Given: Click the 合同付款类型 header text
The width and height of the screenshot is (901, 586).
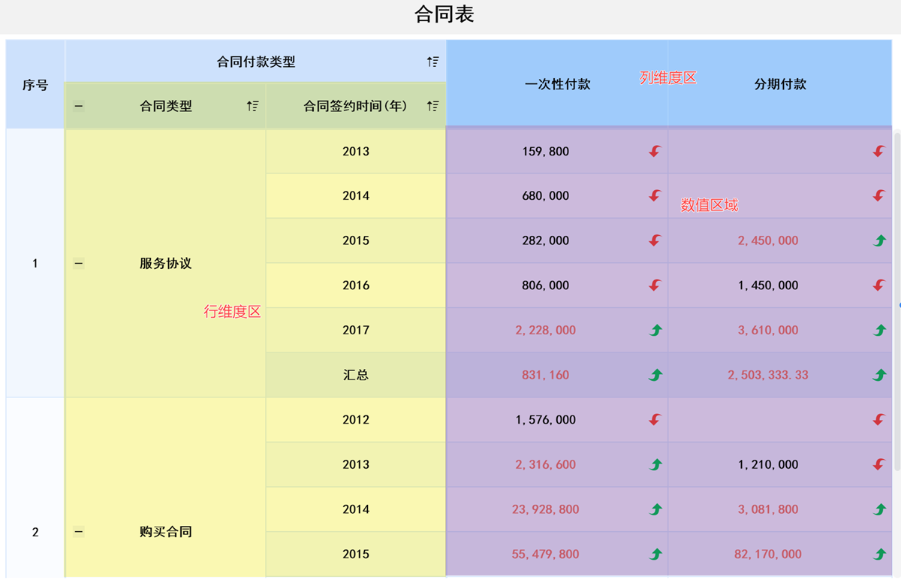Looking at the screenshot, I should point(256,62).
